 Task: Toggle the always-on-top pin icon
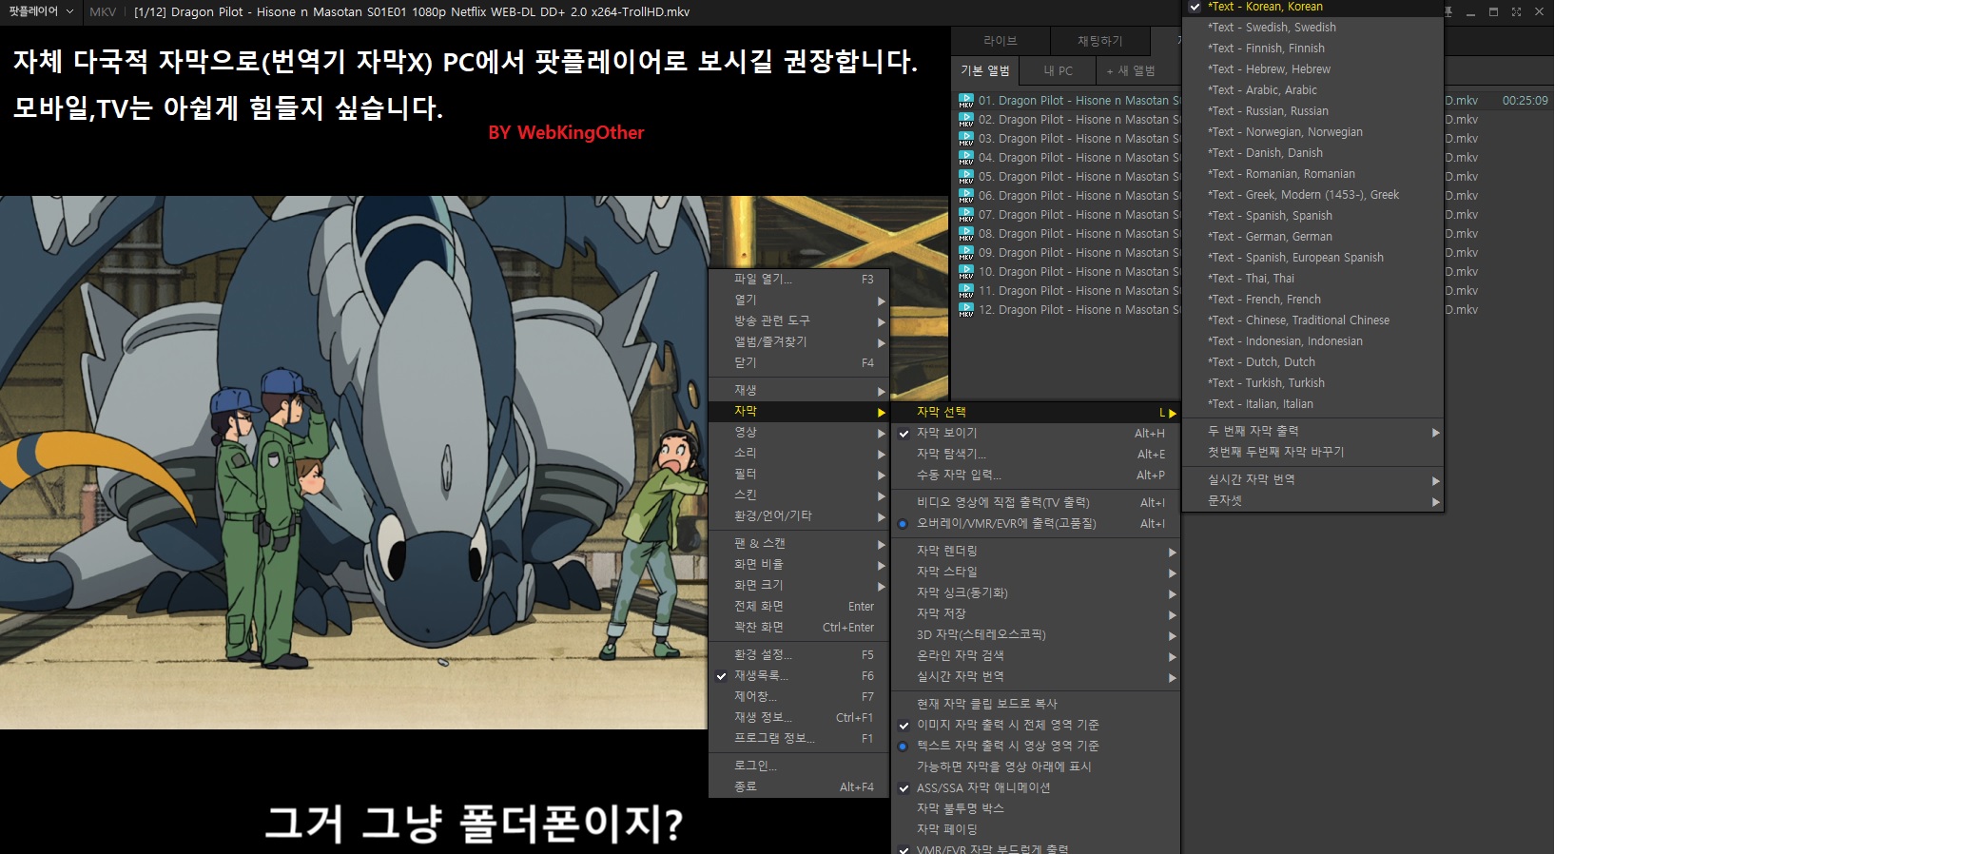coord(1448,11)
